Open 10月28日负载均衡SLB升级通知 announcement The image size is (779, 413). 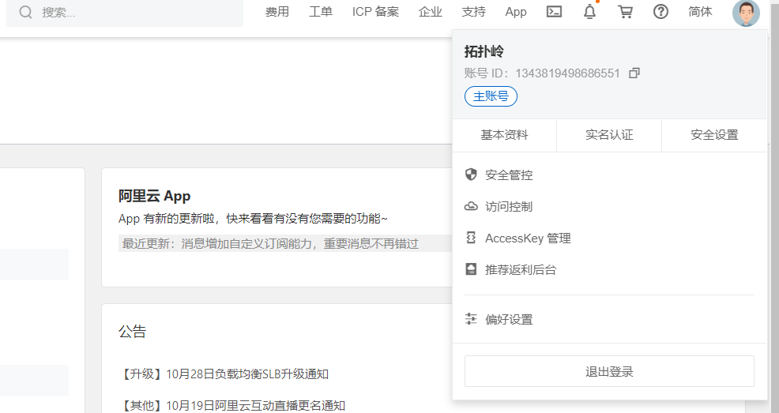tap(224, 374)
